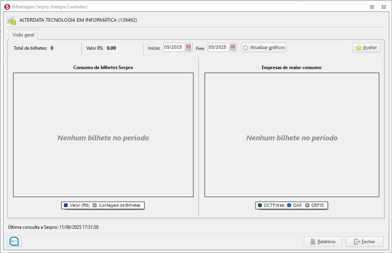Viewport: 392px width, 253px height.
Task: Click the Avaliar star button
Action: tap(366, 47)
